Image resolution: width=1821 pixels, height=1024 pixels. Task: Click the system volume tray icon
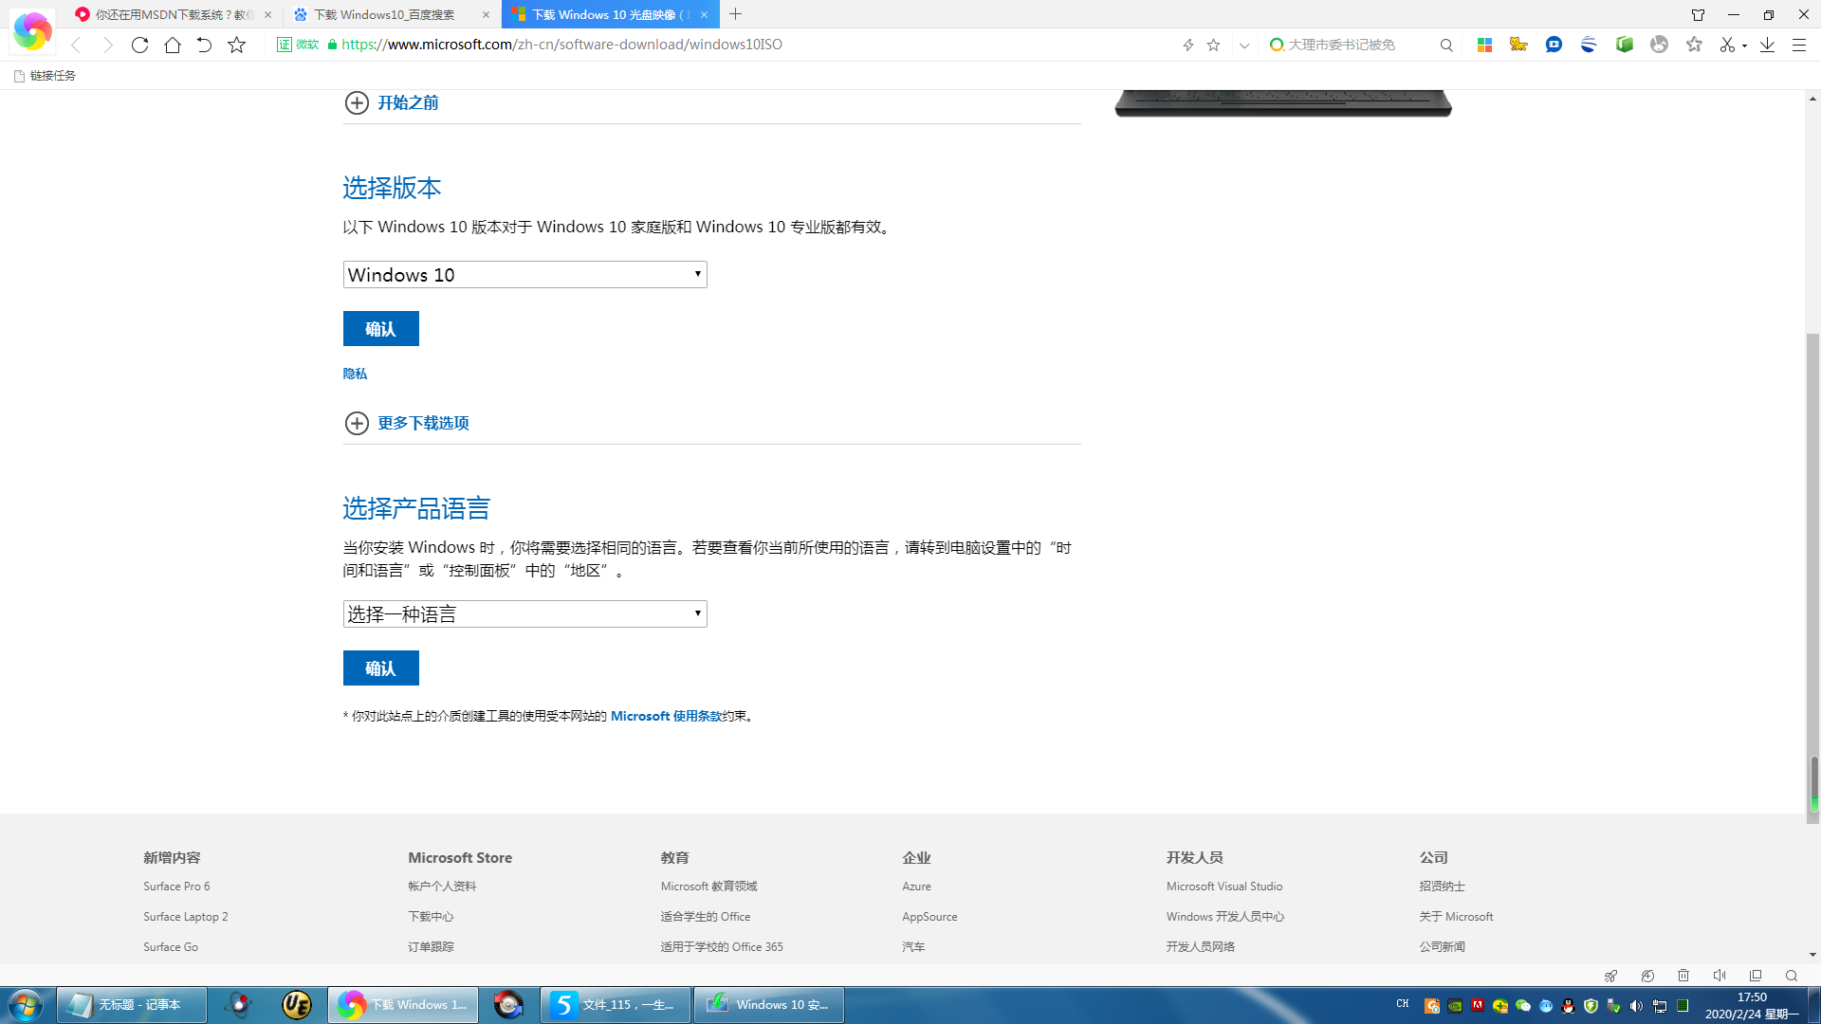pos(1637,1006)
